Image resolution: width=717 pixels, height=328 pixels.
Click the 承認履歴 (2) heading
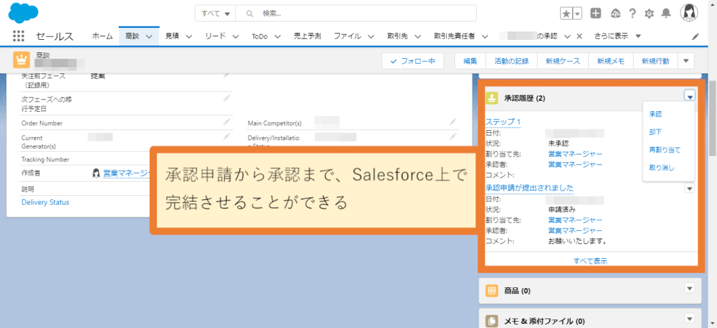[x=524, y=98]
